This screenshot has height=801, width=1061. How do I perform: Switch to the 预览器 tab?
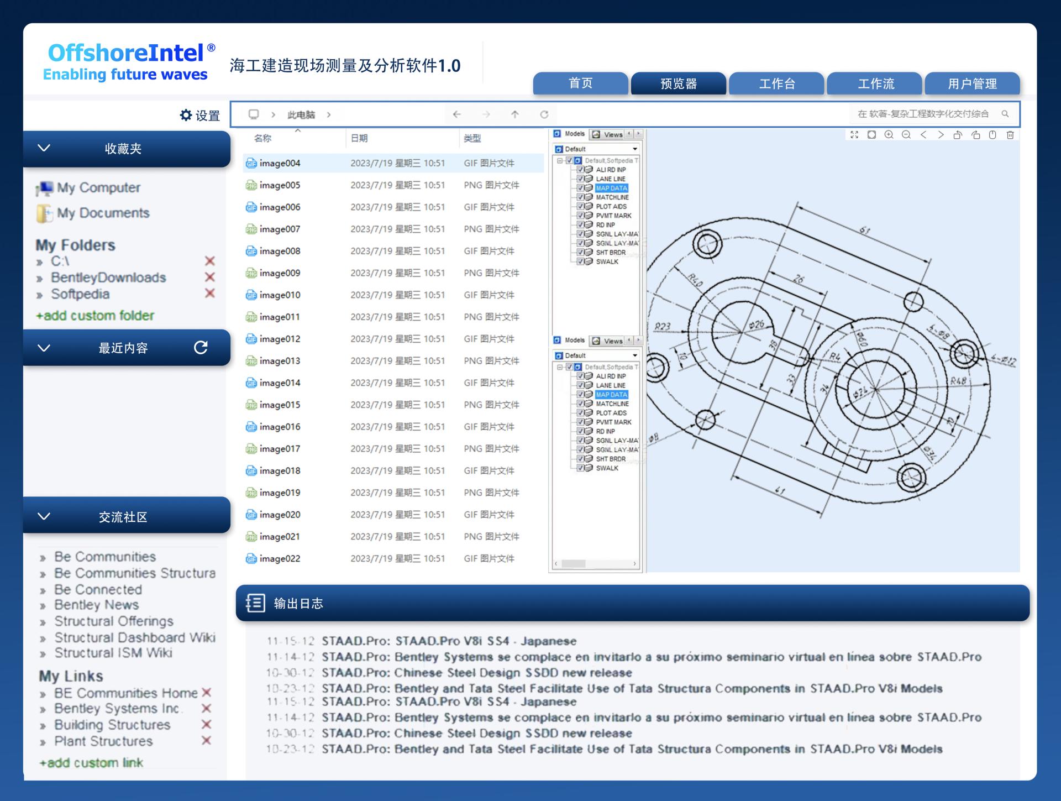click(x=679, y=83)
